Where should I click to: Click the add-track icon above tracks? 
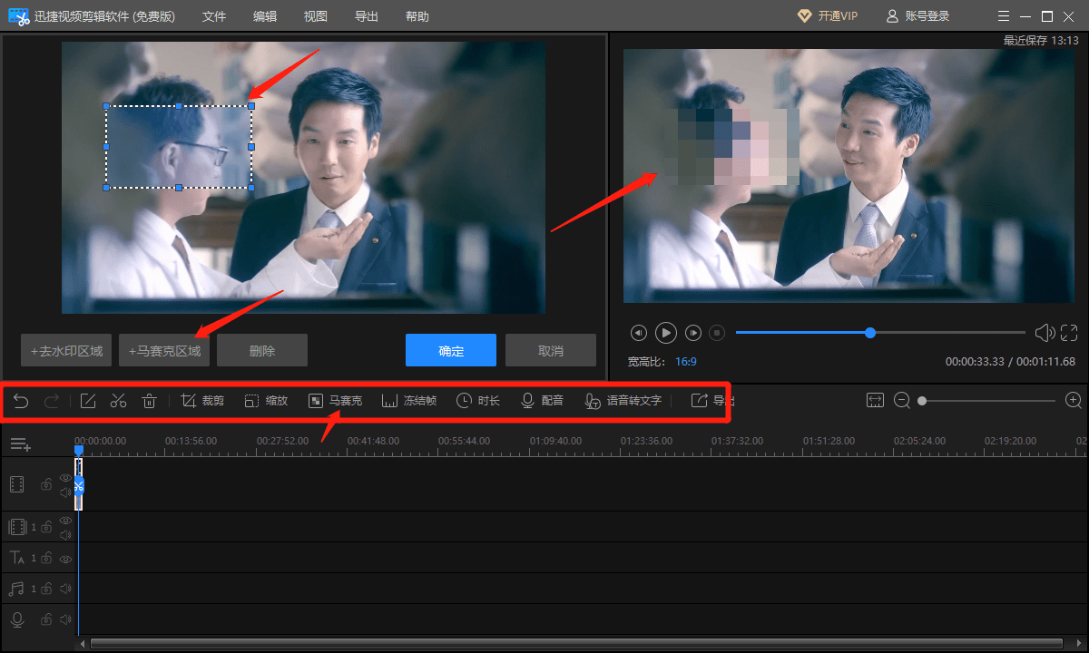pos(19,443)
